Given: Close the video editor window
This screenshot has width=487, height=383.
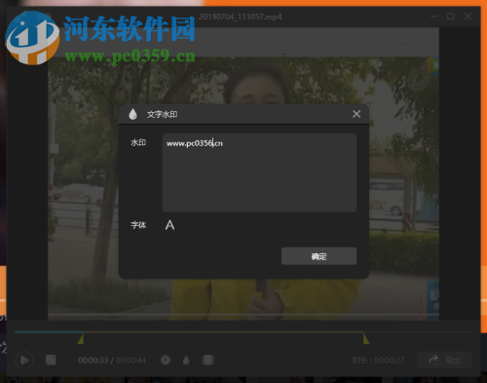Looking at the screenshot, I should [x=468, y=17].
